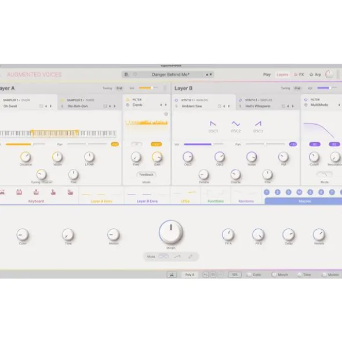Select previous Ambient Saw preset arrow

tap(224, 106)
